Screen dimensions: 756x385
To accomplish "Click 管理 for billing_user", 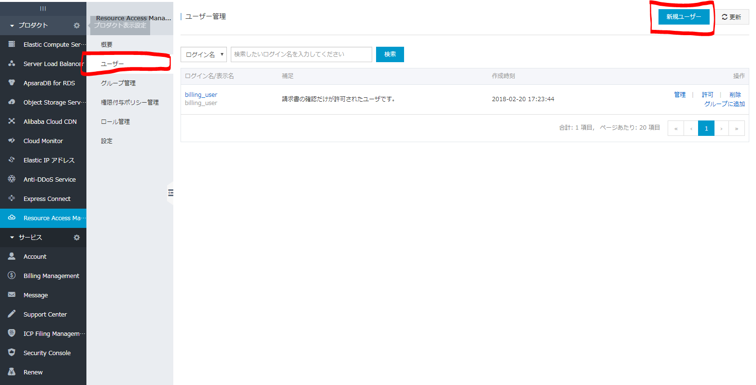I will pos(680,94).
